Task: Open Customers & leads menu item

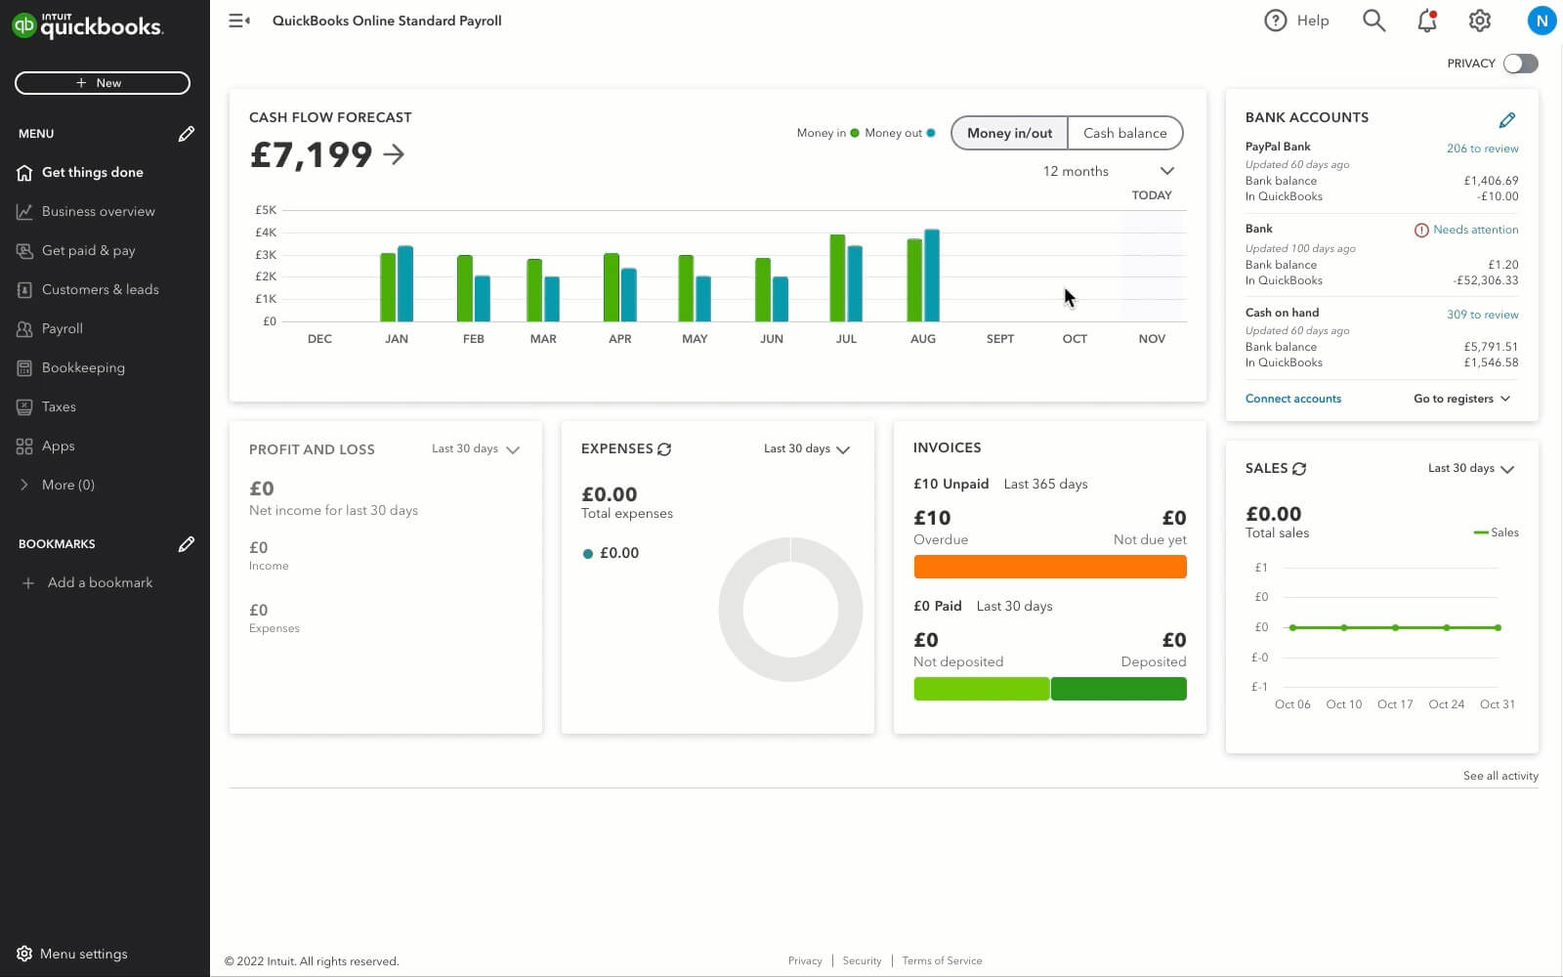Action: click(x=99, y=289)
